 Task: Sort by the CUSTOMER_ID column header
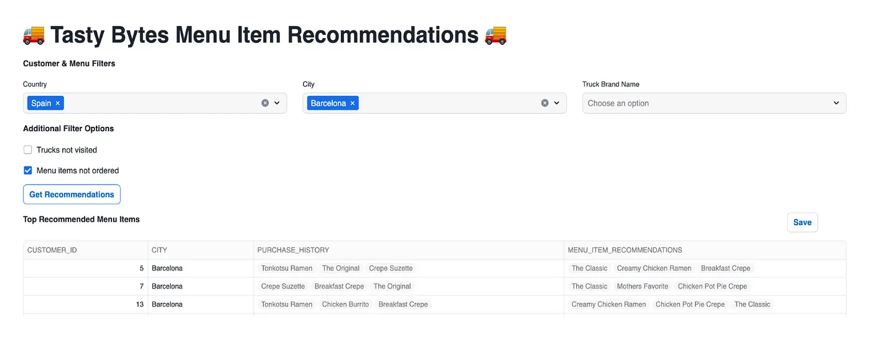(x=52, y=250)
